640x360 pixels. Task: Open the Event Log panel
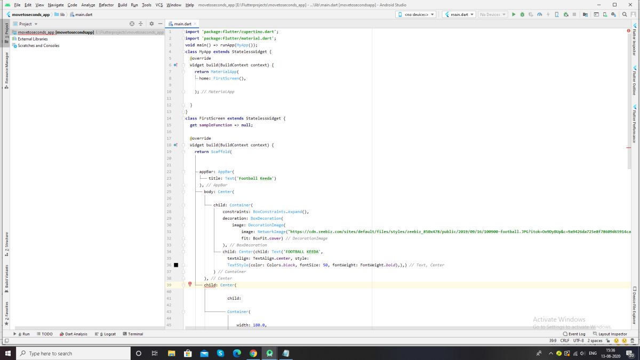574,334
